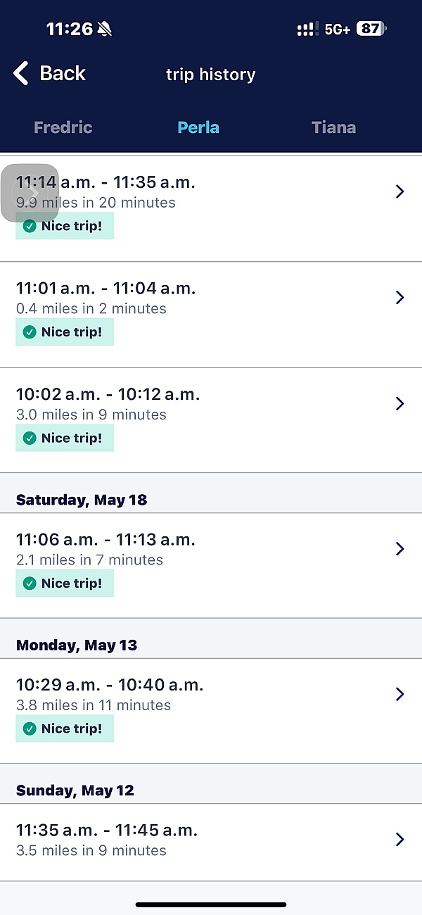Open the 11:35 a.m. Sunday trip chevron
Screen dimensions: 422x915
(399, 839)
